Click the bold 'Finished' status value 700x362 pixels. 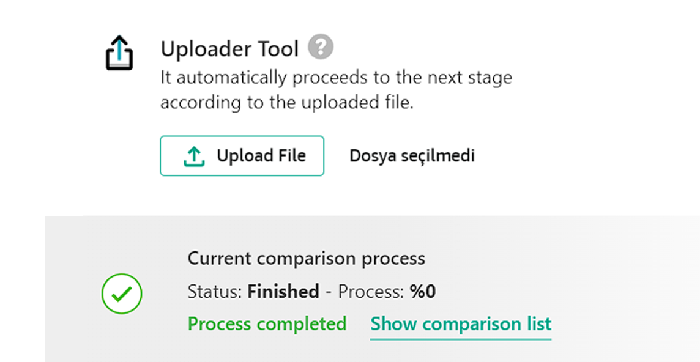[x=283, y=291]
